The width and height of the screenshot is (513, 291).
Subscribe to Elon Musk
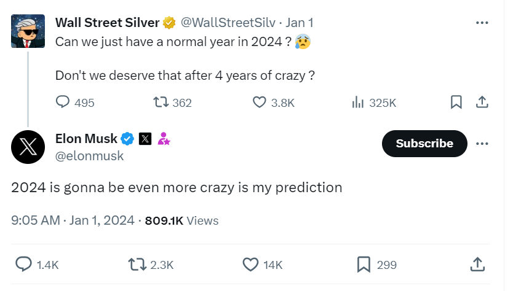[424, 144]
